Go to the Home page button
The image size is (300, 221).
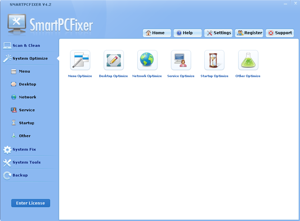coord(157,33)
